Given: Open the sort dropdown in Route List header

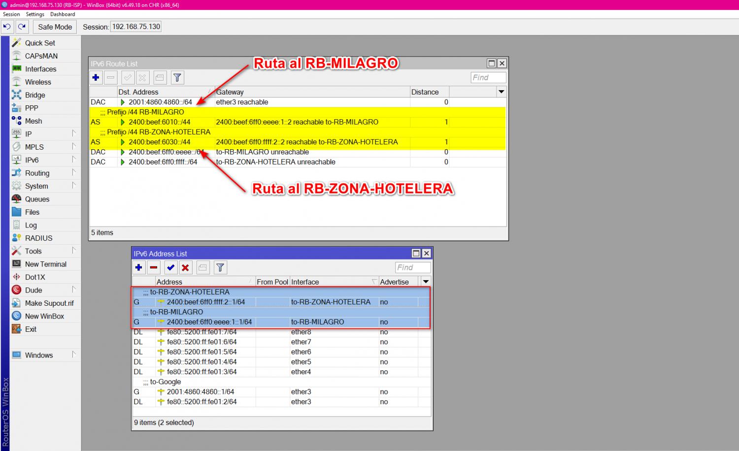Looking at the screenshot, I should tap(501, 92).
